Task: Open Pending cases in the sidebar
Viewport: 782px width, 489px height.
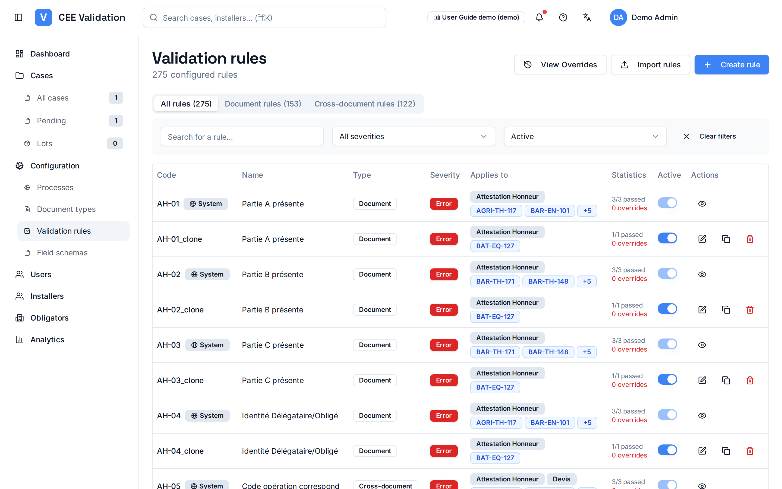Action: point(73,121)
